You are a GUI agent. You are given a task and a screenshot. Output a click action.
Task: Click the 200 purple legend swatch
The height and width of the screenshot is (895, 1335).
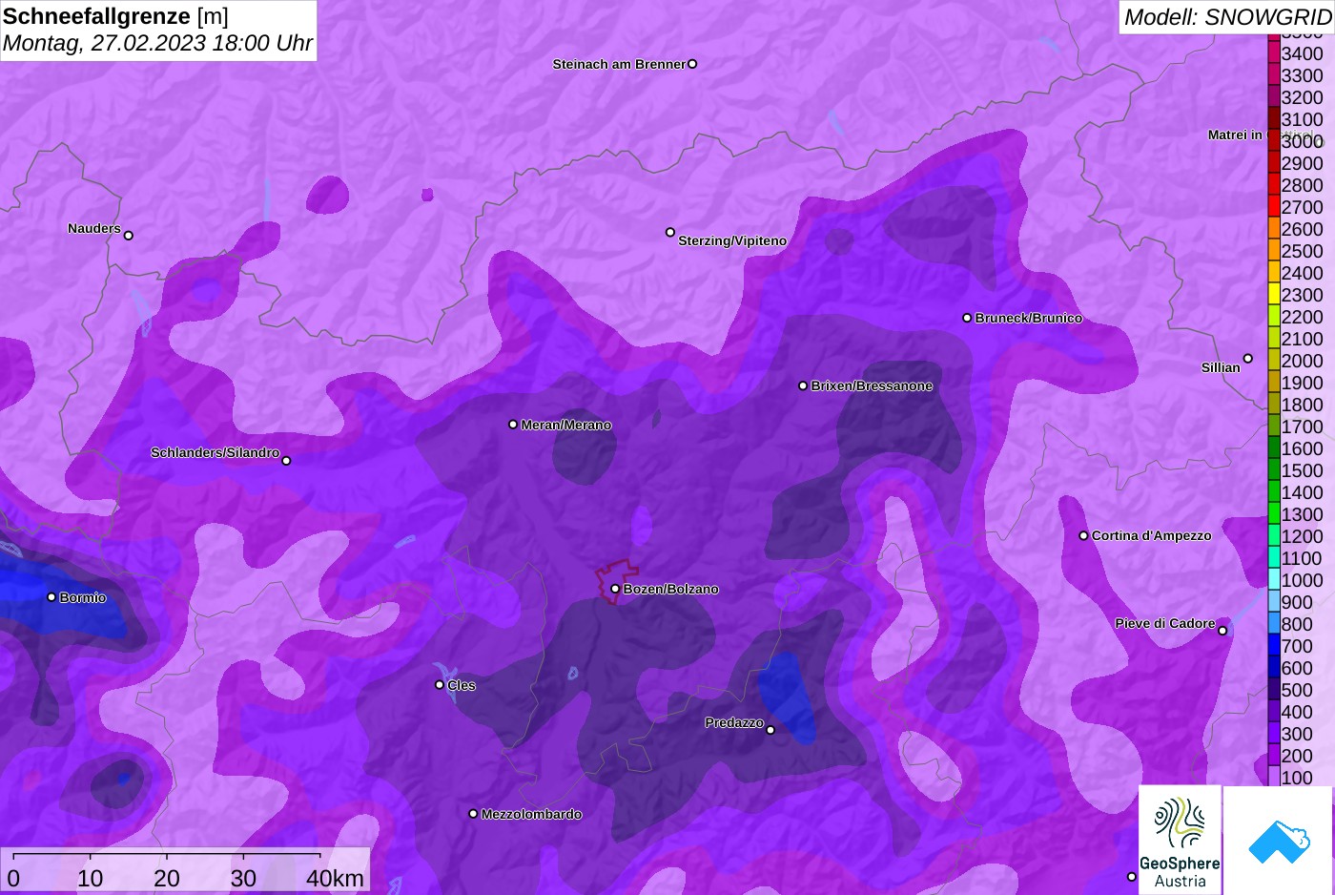click(1274, 755)
